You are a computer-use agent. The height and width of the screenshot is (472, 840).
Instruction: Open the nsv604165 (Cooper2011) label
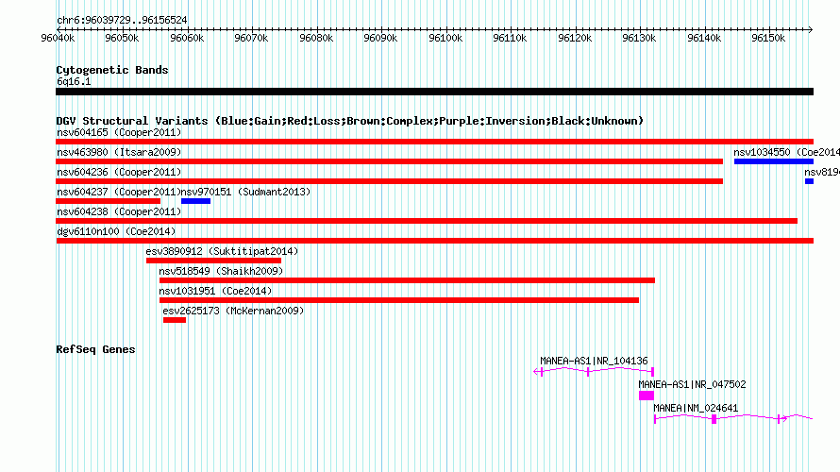click(119, 132)
